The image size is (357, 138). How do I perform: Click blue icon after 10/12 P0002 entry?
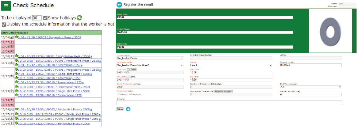pos(91,74)
